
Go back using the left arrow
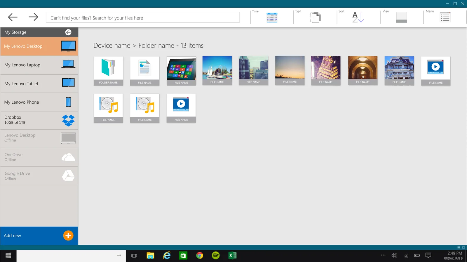click(x=13, y=17)
